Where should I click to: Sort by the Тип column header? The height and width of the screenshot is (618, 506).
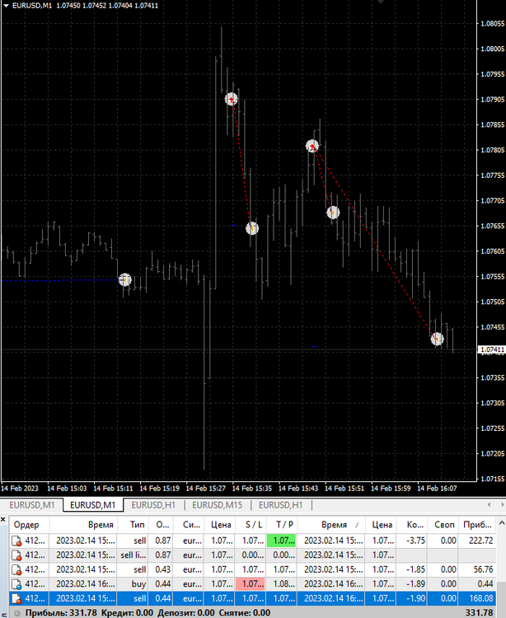pyautogui.click(x=133, y=525)
